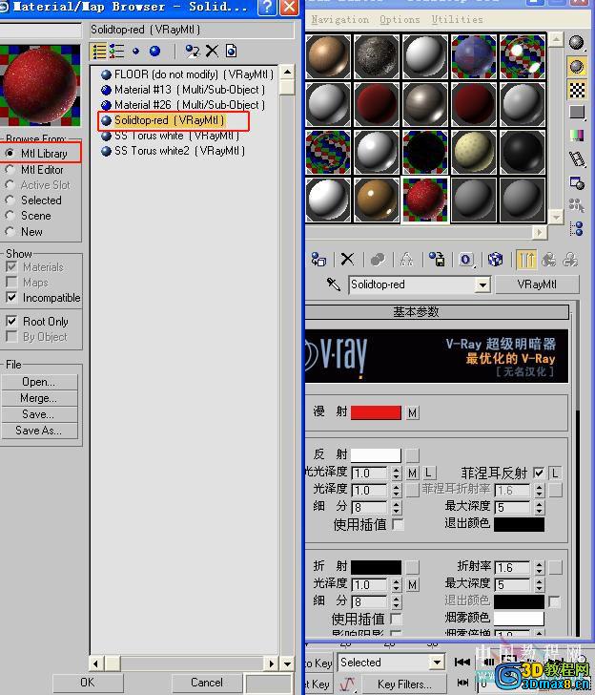595x695 pixels.
Task: Toggle reflection 使用插值 checkbox
Action: point(398,525)
